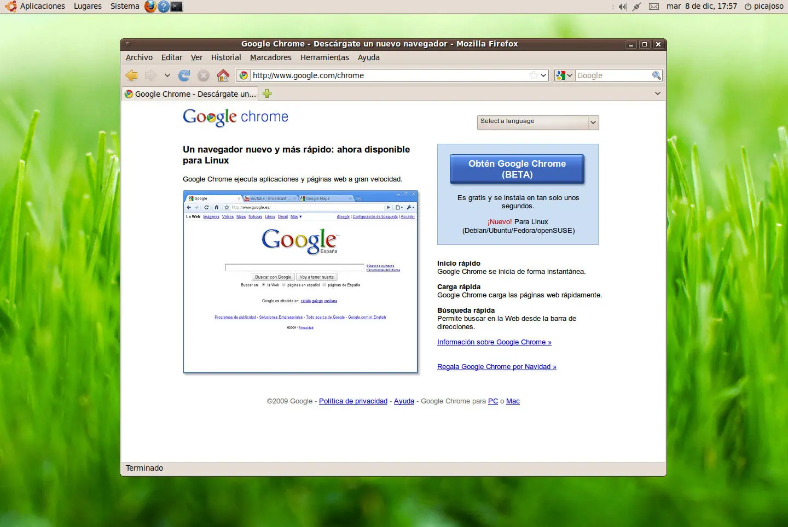The width and height of the screenshot is (788, 527).
Task: Click the search magnifier icon
Action: [x=657, y=75]
